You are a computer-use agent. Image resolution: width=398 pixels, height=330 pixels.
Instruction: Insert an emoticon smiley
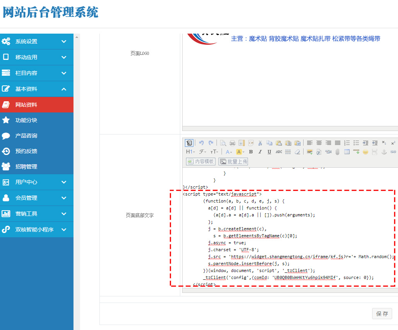(366, 152)
